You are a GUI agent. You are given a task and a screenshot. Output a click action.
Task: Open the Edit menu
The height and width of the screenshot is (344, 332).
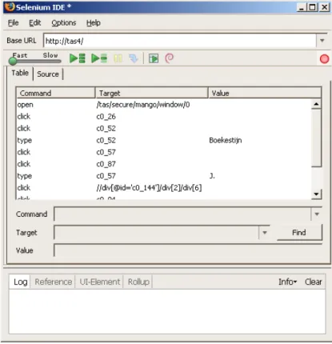[35, 23]
